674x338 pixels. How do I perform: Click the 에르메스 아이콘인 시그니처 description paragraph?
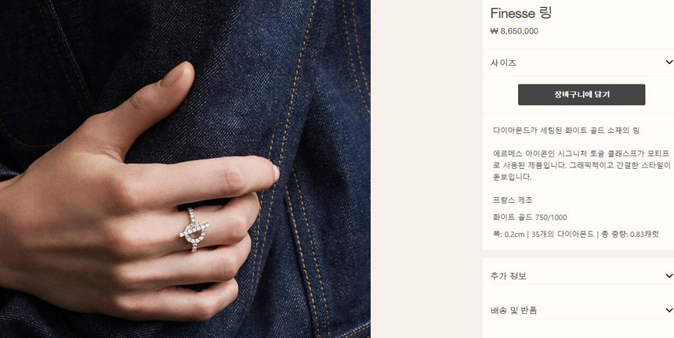[582, 165]
